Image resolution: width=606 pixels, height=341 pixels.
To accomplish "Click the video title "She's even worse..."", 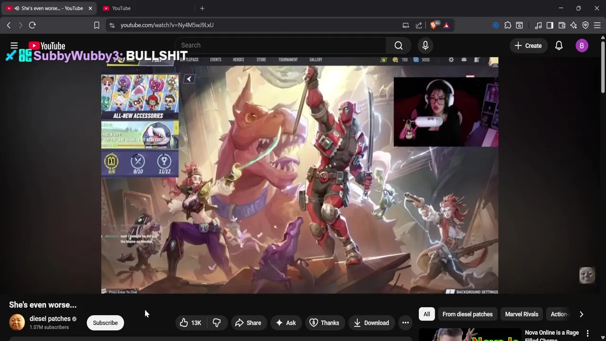I will 43,305.
